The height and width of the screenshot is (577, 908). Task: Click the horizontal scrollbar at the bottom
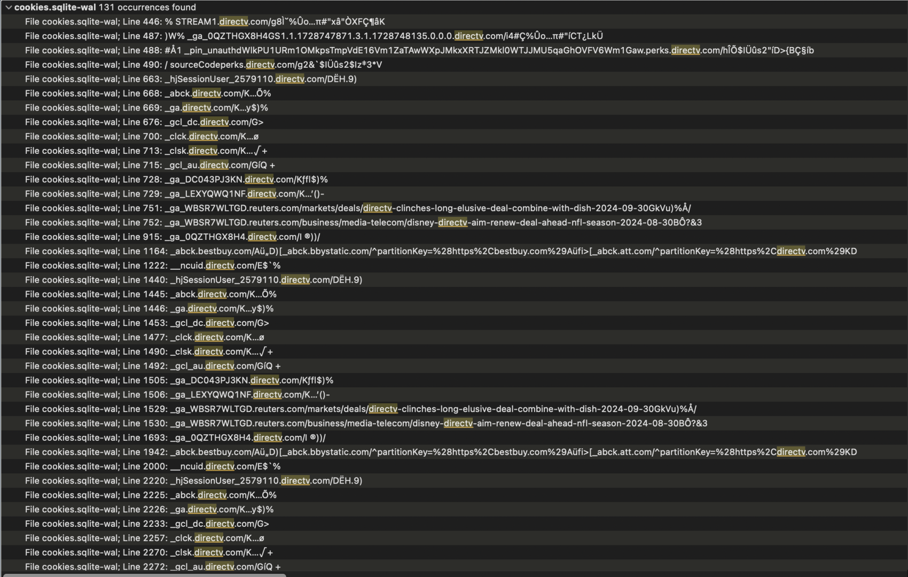tap(144, 575)
